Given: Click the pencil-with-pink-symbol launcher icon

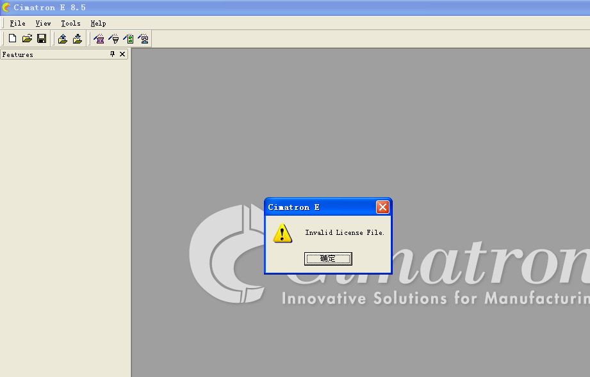Looking at the screenshot, I should [x=143, y=38].
